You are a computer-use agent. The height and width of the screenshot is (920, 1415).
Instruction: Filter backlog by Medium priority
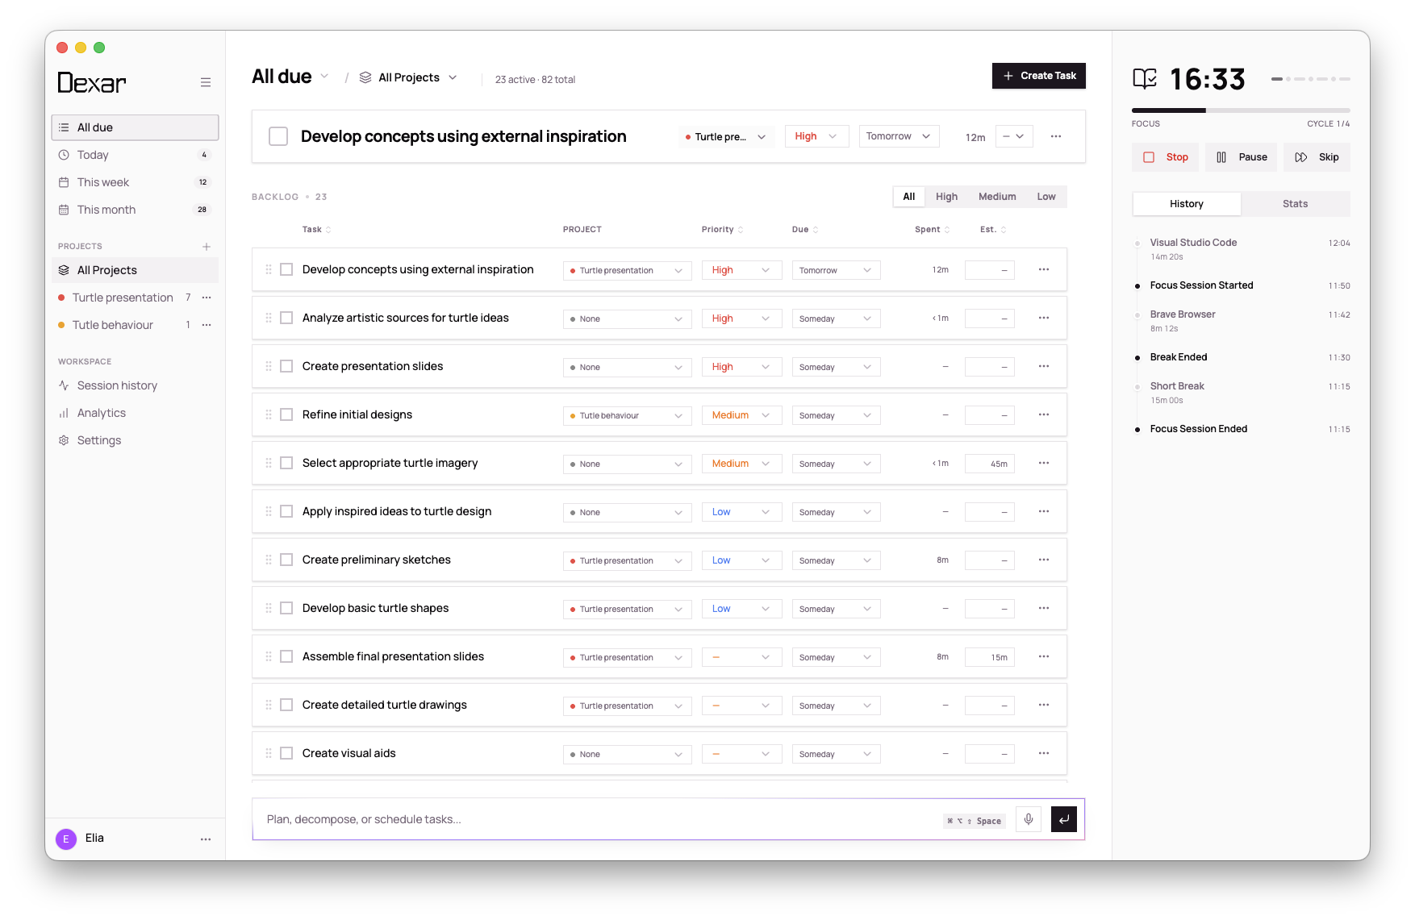997,197
